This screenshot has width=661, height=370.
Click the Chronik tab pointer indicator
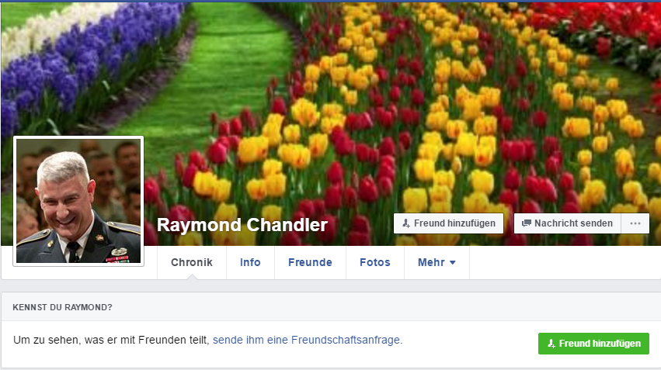pos(192,277)
